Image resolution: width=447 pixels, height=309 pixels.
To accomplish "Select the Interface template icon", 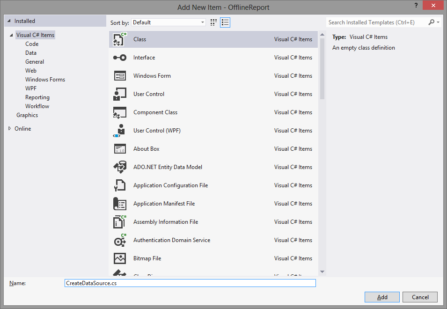I will coord(119,57).
